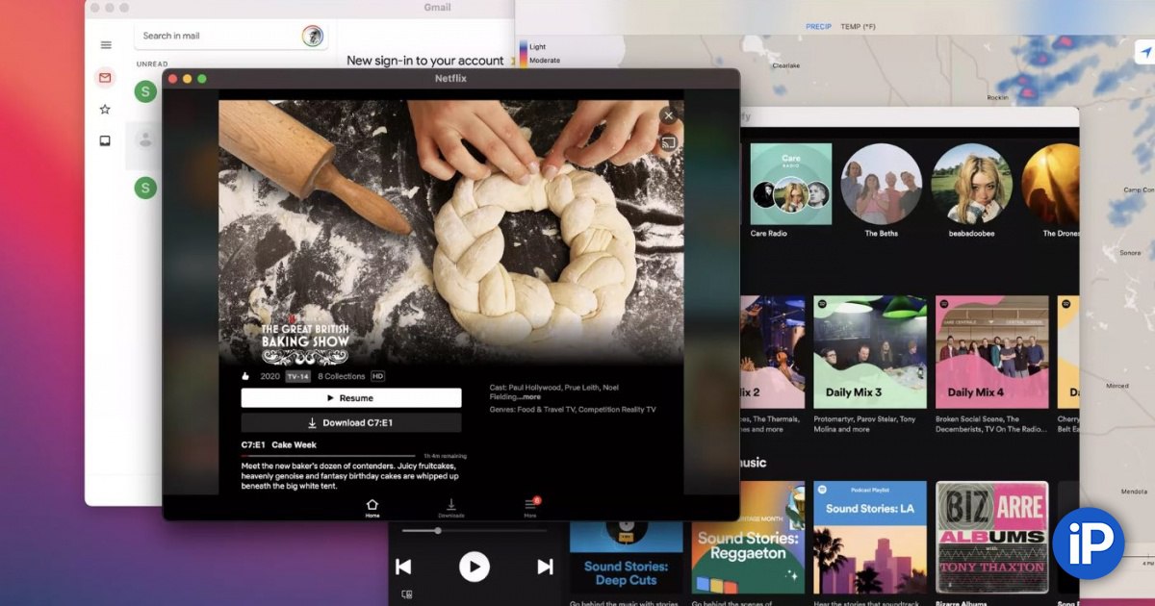
Task: Open Daily Mix 3 playlist
Action: [x=870, y=352]
